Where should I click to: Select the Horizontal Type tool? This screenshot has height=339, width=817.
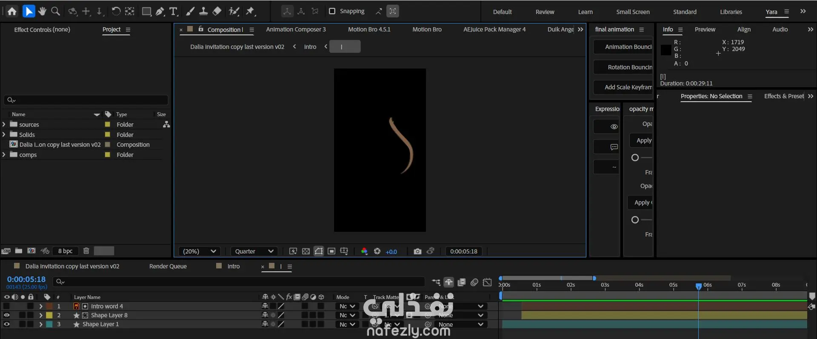pyautogui.click(x=173, y=11)
